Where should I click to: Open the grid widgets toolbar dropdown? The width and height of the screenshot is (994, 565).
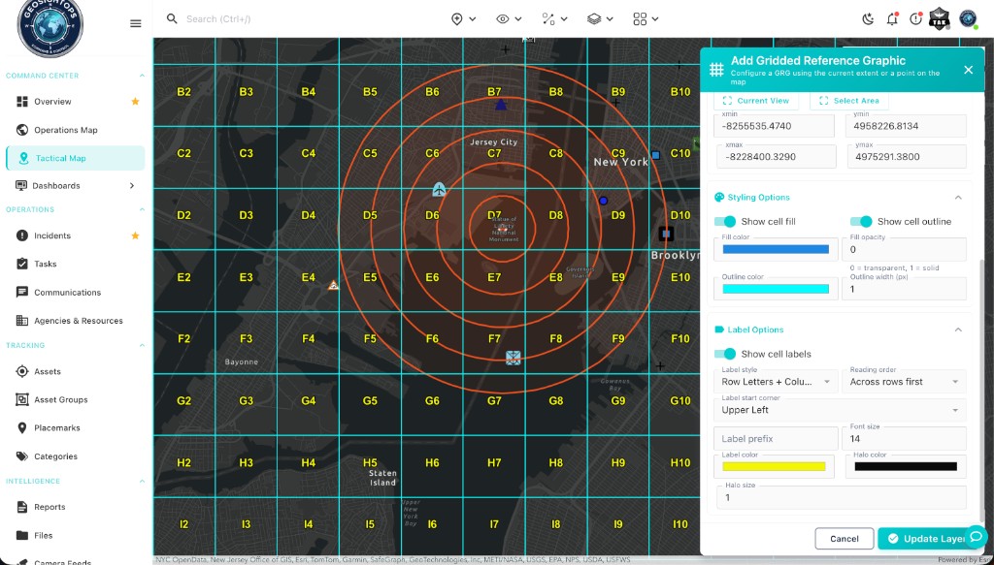point(646,19)
